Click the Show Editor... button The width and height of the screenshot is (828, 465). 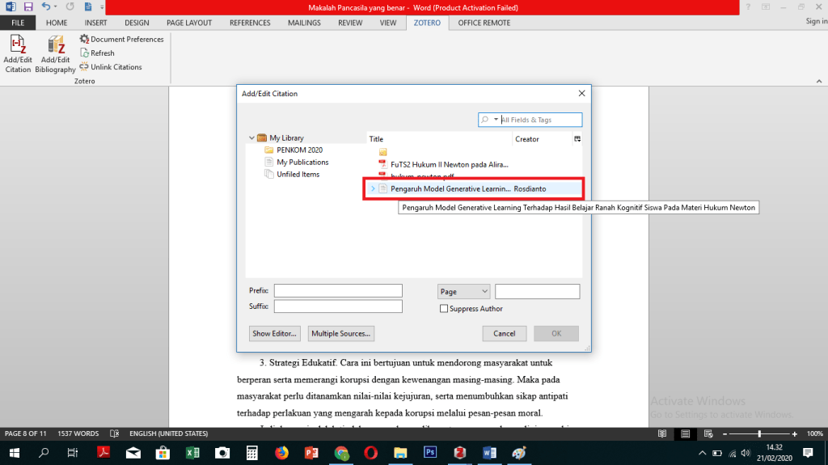point(276,333)
